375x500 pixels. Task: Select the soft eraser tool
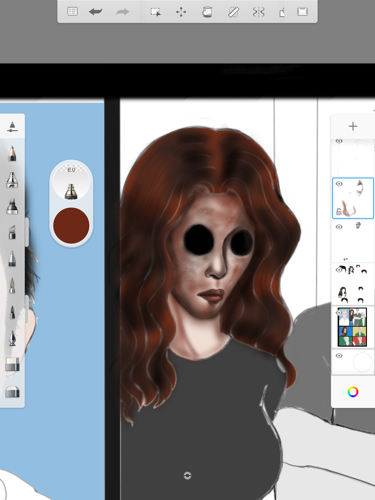tap(12, 391)
